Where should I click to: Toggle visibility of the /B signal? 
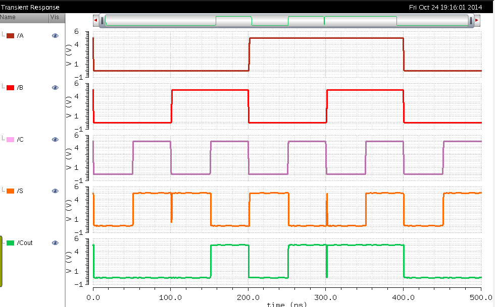pyautogui.click(x=55, y=88)
